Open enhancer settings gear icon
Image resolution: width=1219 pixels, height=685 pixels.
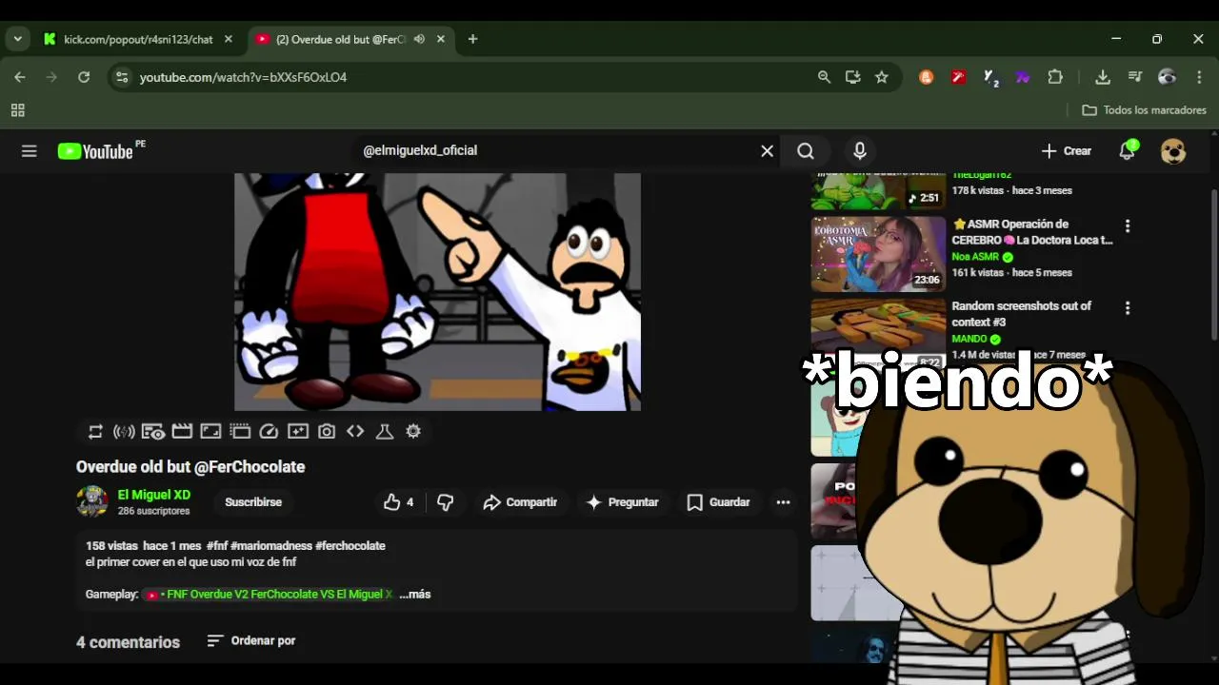click(413, 431)
